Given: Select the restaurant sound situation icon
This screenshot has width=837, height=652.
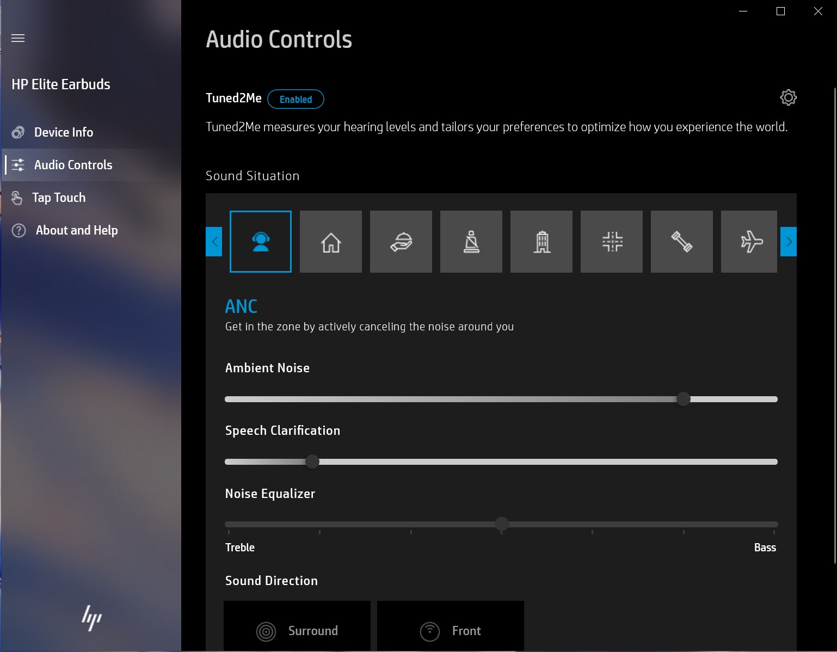Looking at the screenshot, I should click(x=401, y=242).
